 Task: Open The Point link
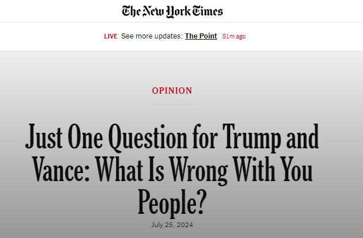(201, 36)
